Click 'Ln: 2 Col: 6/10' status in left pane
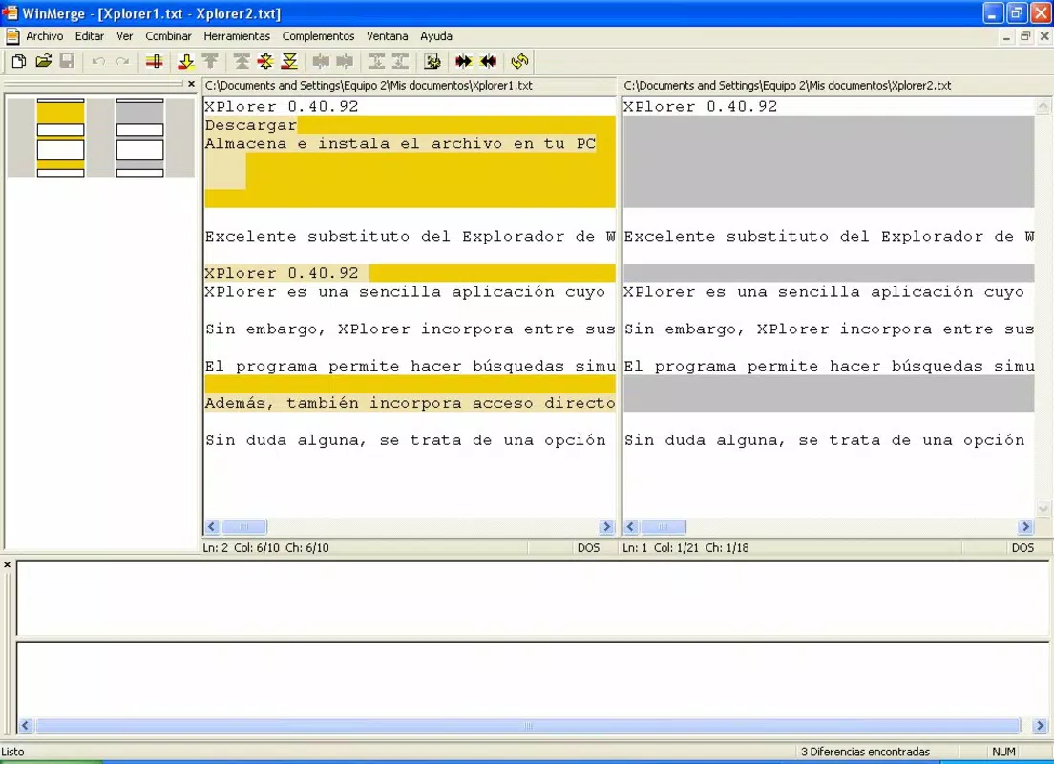 tap(265, 547)
